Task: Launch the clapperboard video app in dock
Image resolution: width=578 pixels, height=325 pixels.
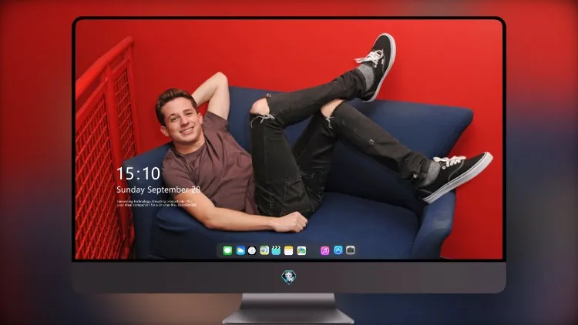Action: 276,250
